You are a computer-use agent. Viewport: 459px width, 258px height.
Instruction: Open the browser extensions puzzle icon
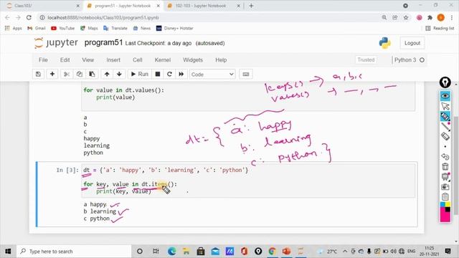coord(430,17)
